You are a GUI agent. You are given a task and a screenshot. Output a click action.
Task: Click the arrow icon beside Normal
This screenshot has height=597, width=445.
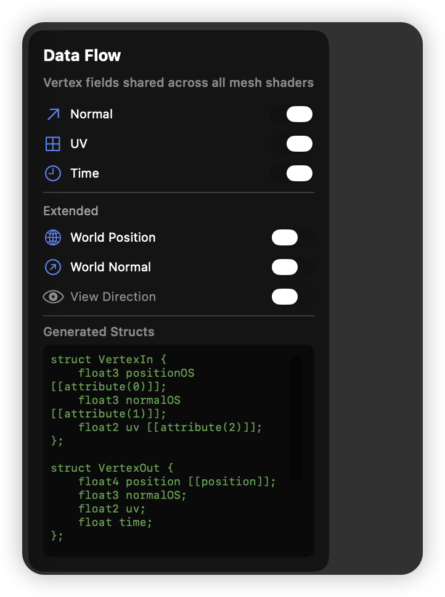(x=54, y=114)
